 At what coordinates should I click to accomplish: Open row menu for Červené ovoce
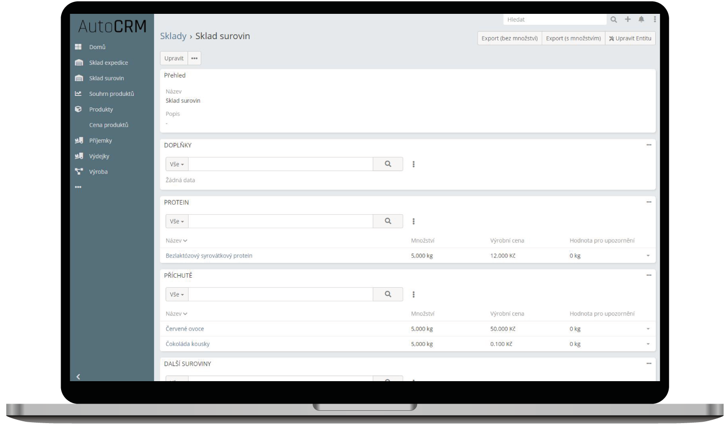[x=648, y=329]
